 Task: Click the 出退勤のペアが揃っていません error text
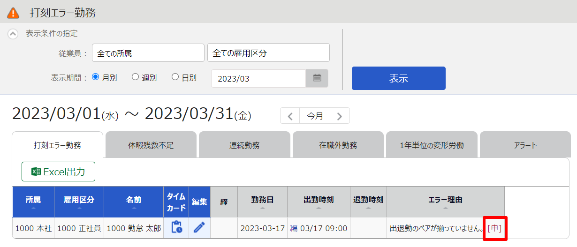click(x=437, y=229)
